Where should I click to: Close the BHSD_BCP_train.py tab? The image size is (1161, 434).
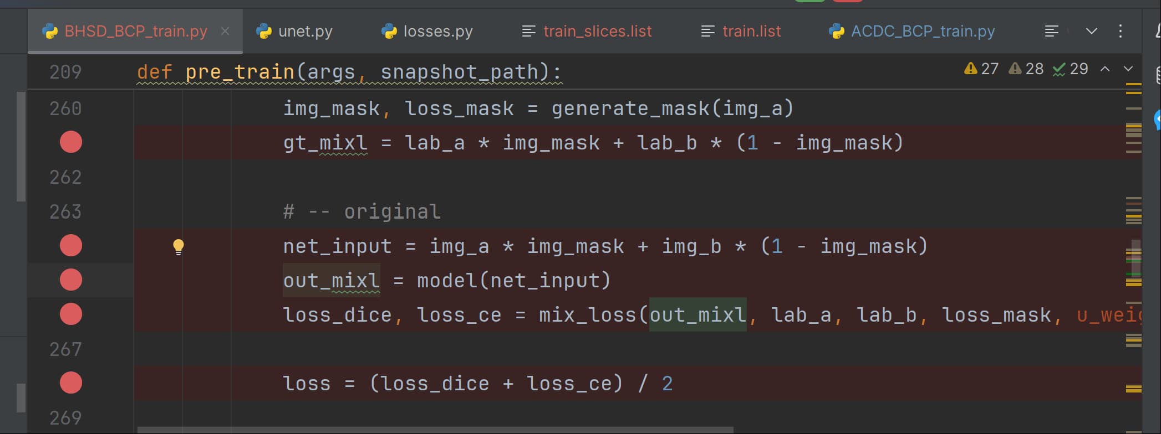pyautogui.click(x=225, y=31)
